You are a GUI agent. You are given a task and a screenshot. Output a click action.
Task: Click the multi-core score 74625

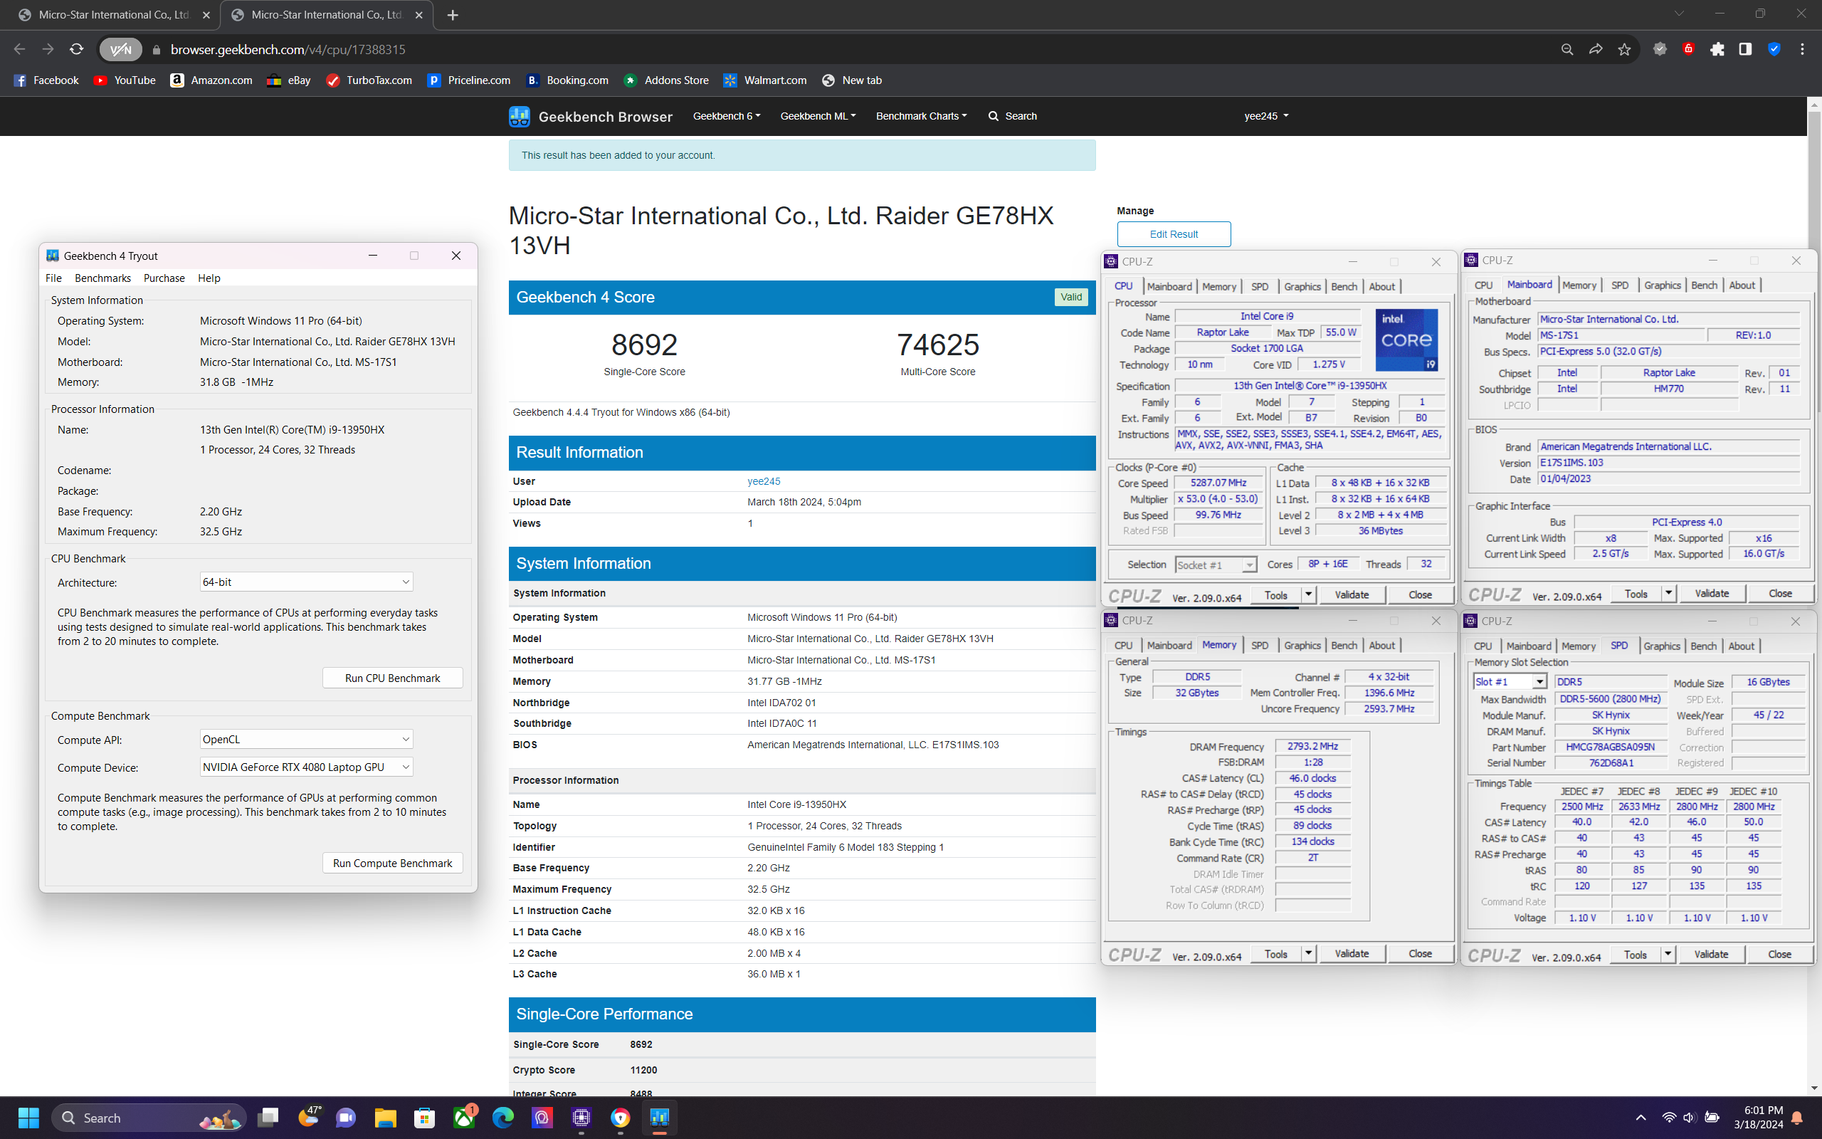(x=937, y=345)
